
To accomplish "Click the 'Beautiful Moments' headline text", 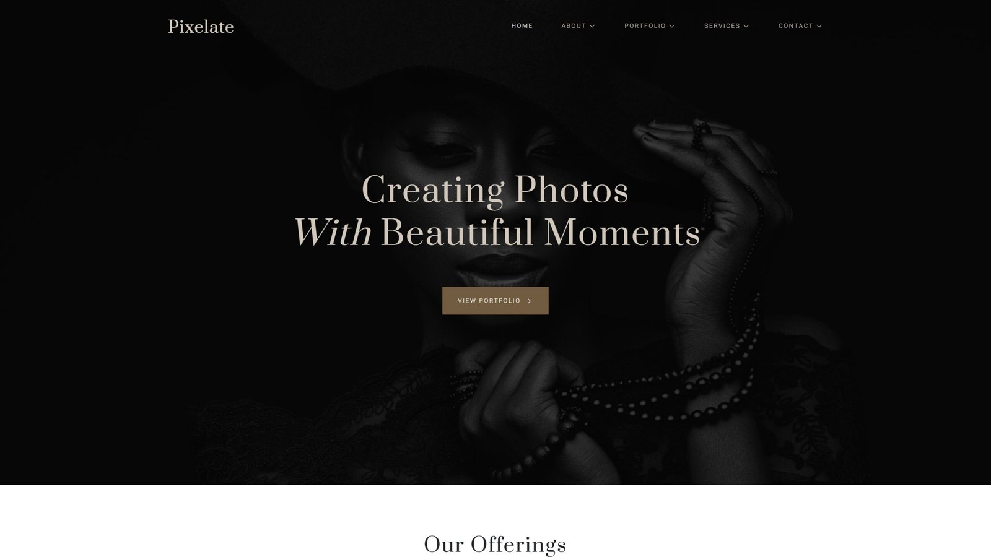I will 540,233.
